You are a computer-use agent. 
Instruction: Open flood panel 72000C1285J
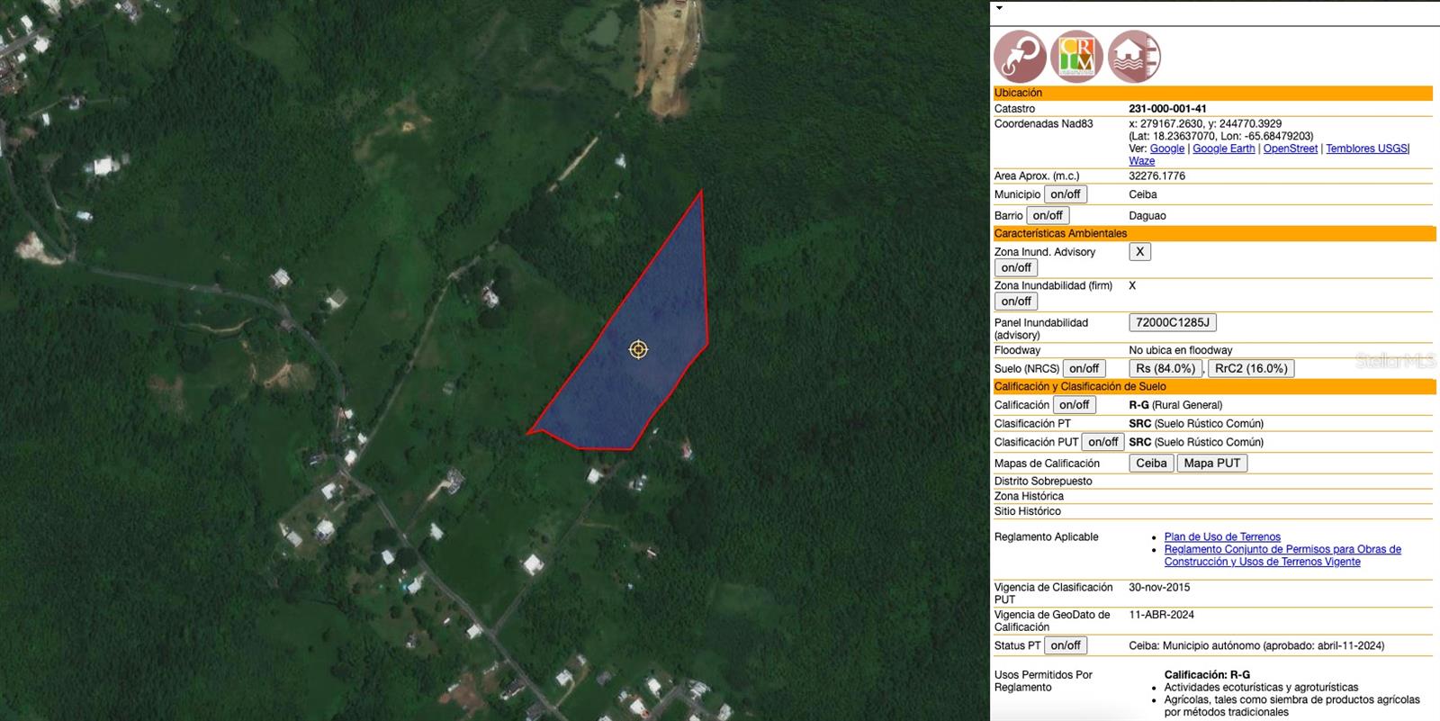[1173, 322]
